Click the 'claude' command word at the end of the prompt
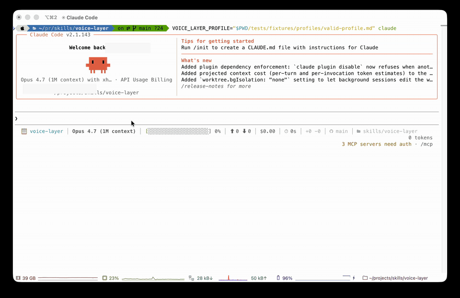Screen dimensions: 460x298 click(x=387, y=28)
